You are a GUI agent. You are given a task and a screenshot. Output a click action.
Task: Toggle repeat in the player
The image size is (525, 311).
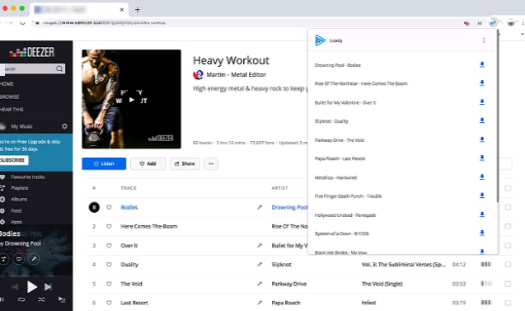click(21, 299)
